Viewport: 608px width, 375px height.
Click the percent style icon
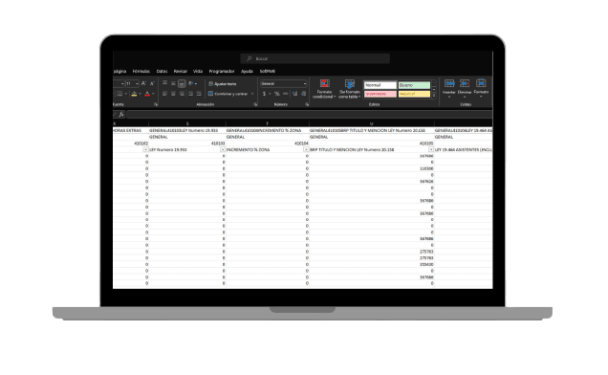[x=277, y=94]
